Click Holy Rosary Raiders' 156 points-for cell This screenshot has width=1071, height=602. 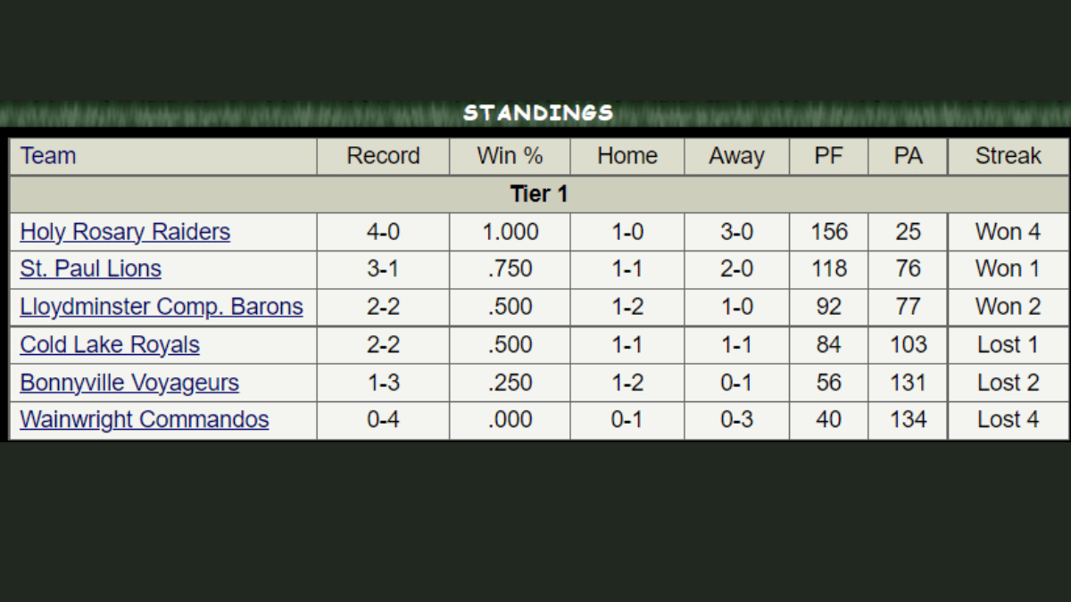pos(828,232)
